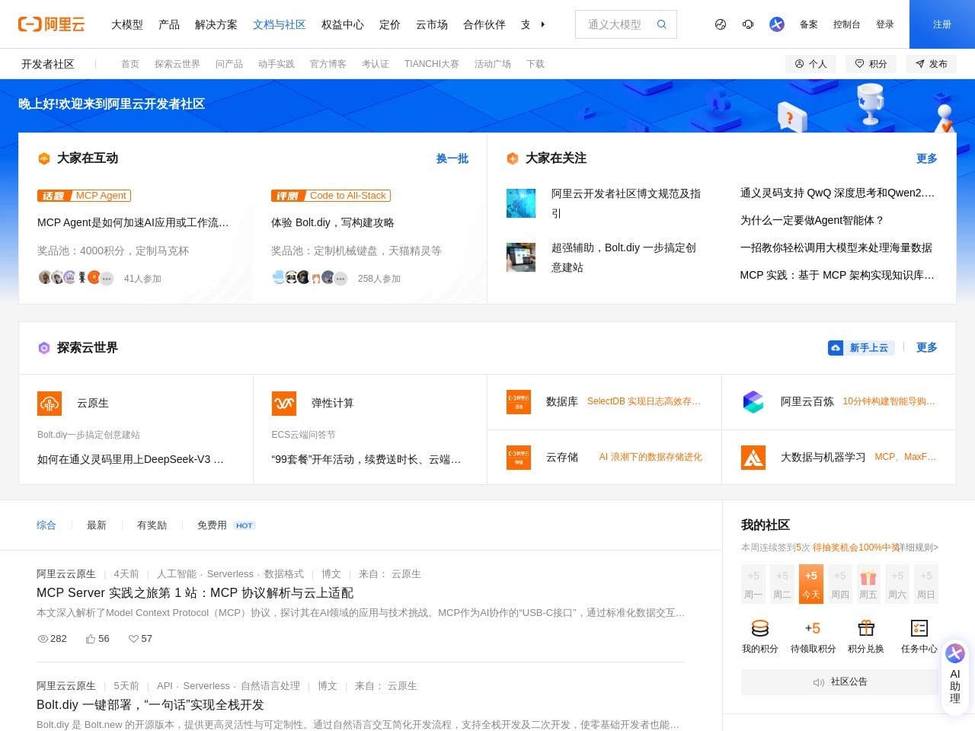Open 更多 next to 大家在关注
Screen dimensions: 975x731
point(926,158)
